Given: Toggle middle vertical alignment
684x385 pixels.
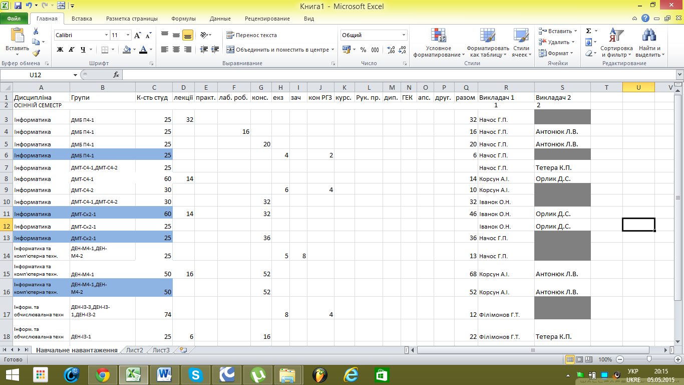Looking at the screenshot, I should 176,35.
